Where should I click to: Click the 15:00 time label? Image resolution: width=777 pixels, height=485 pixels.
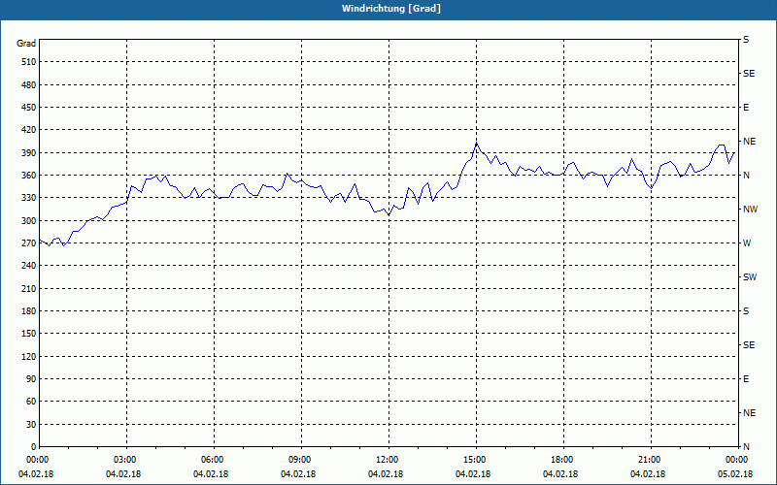coord(473,460)
